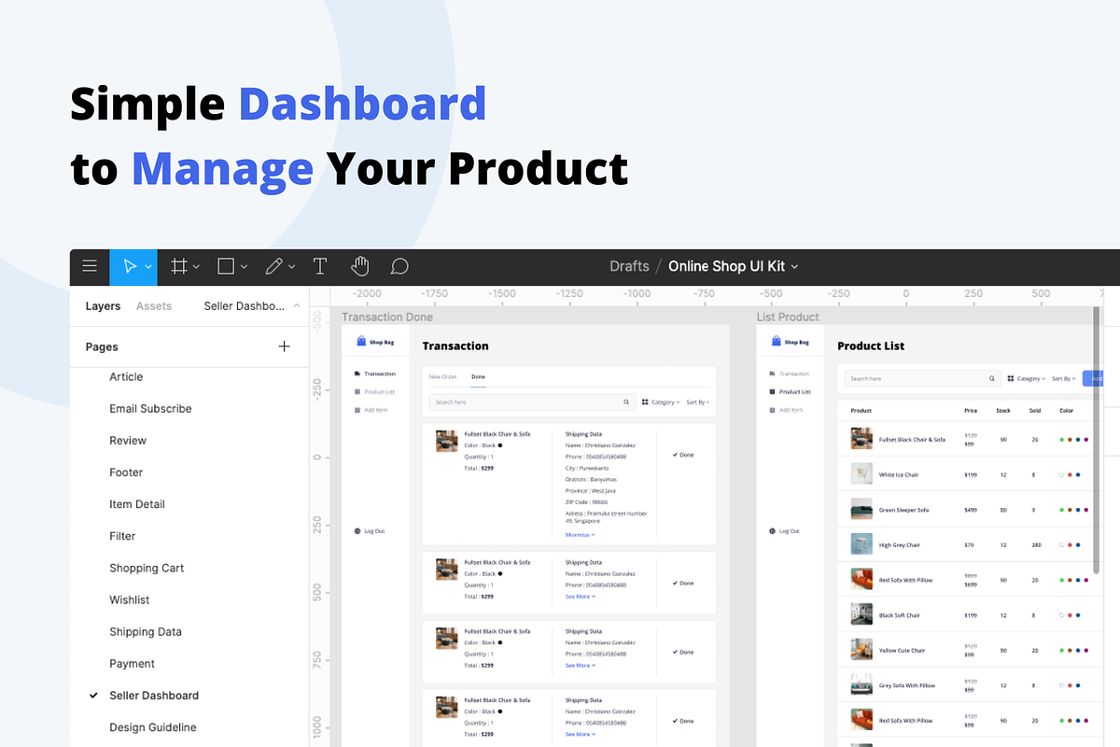The width and height of the screenshot is (1120, 747).
Task: Select the Done tab in Transaction
Action: pyautogui.click(x=478, y=376)
